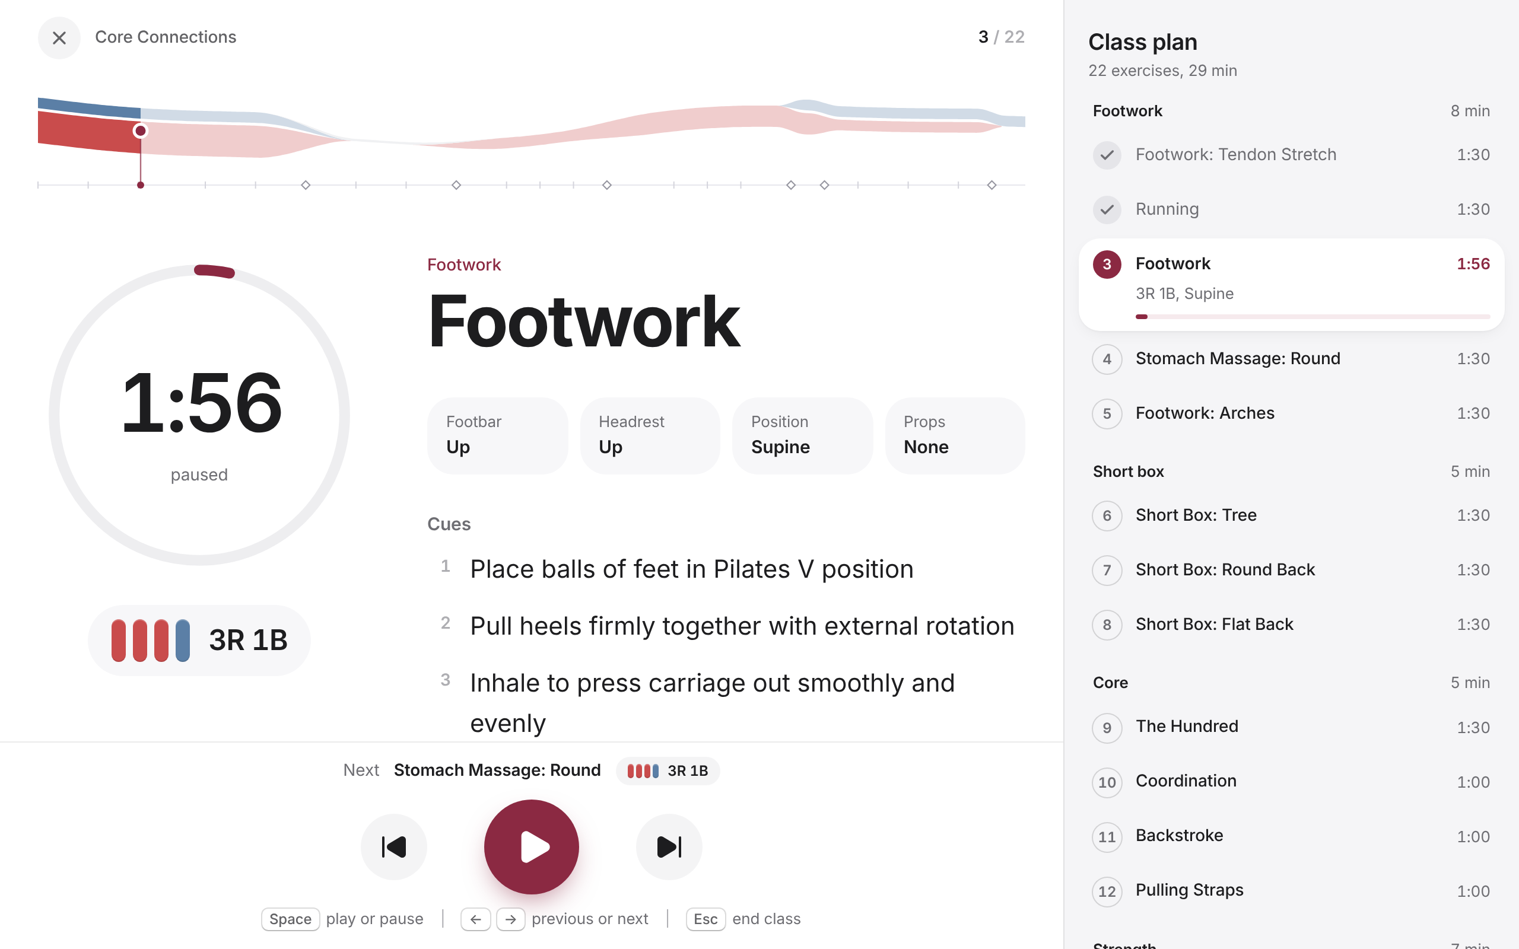Click number 8 circle for Flat Back

tap(1107, 625)
